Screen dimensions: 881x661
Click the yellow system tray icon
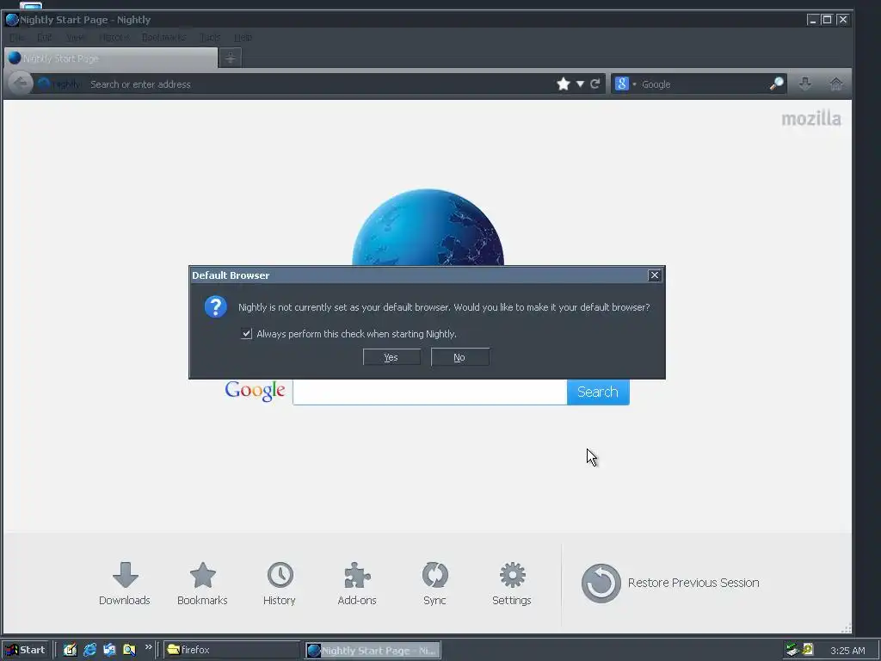[x=808, y=649]
